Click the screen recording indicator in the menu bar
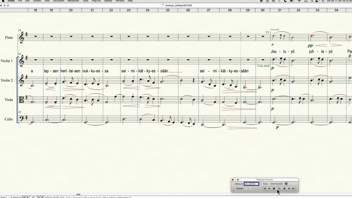 (x=261, y=1)
